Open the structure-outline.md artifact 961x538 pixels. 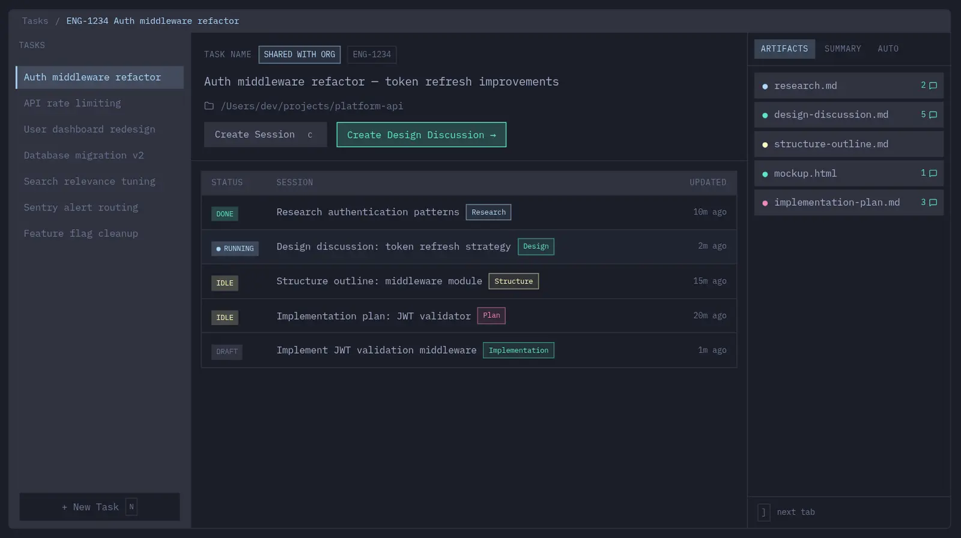849,144
